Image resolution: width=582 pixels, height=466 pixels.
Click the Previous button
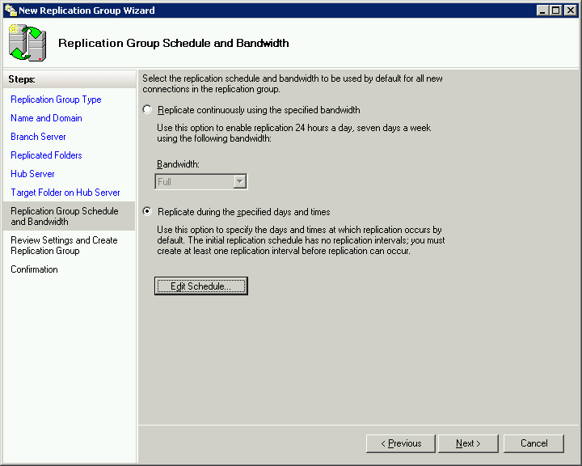pos(401,443)
